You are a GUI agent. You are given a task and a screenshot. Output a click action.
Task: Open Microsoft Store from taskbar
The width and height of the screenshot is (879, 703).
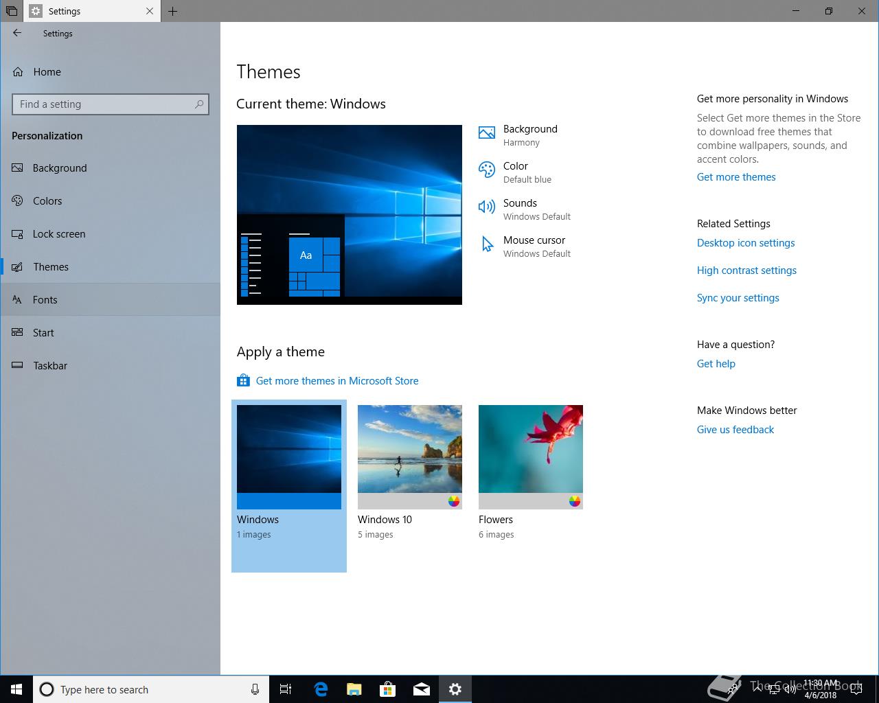point(388,689)
